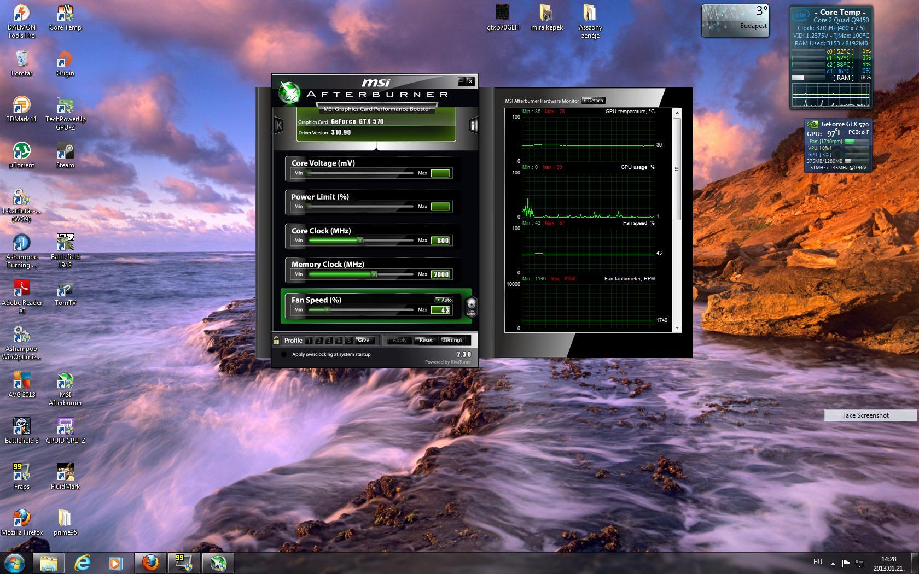Screen dimensions: 919x574
Task: Minimize the Afterburner window
Action: (461, 81)
